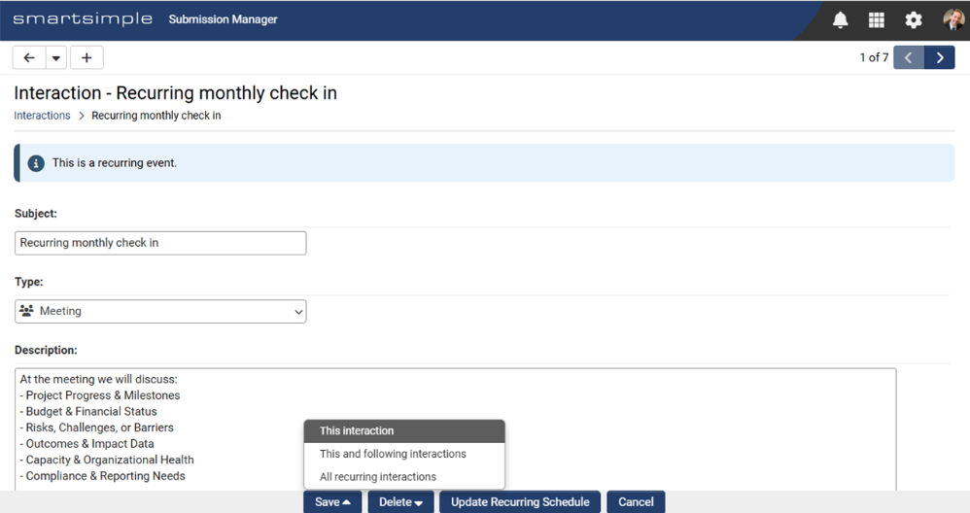The width and height of the screenshot is (970, 513).
Task: Go to next record arrow
Action: tap(940, 57)
